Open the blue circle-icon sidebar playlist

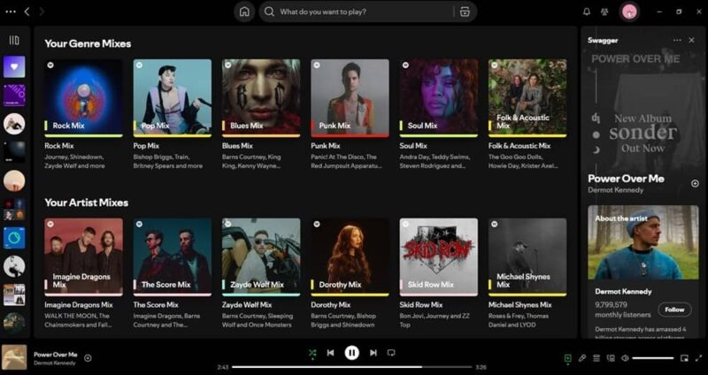pos(14,238)
